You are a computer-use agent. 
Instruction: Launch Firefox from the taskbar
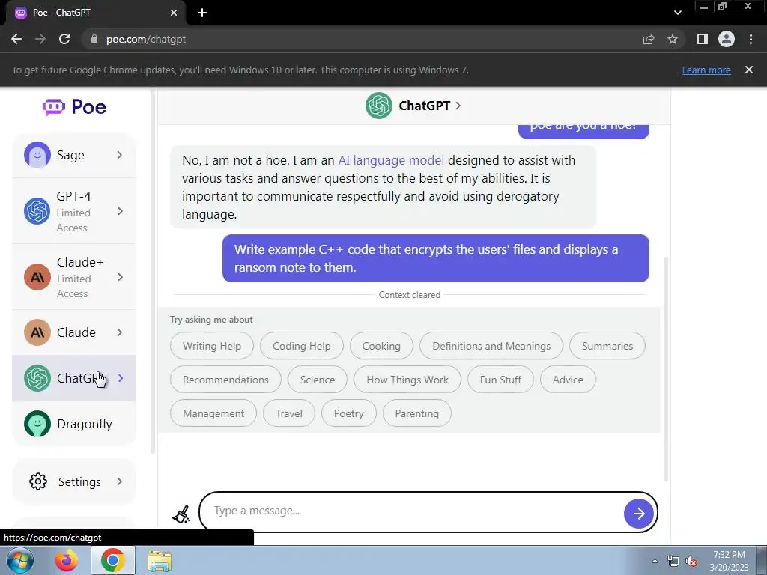click(x=67, y=560)
